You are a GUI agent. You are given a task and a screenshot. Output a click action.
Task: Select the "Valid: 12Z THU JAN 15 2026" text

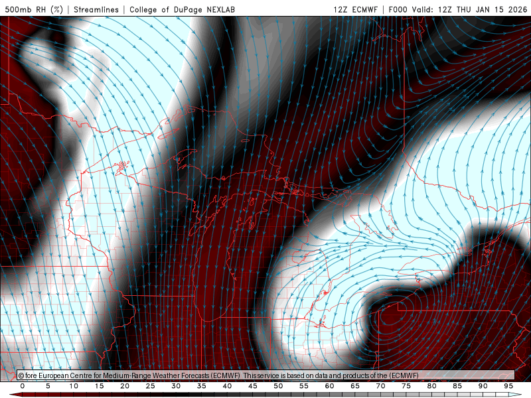[x=470, y=9]
